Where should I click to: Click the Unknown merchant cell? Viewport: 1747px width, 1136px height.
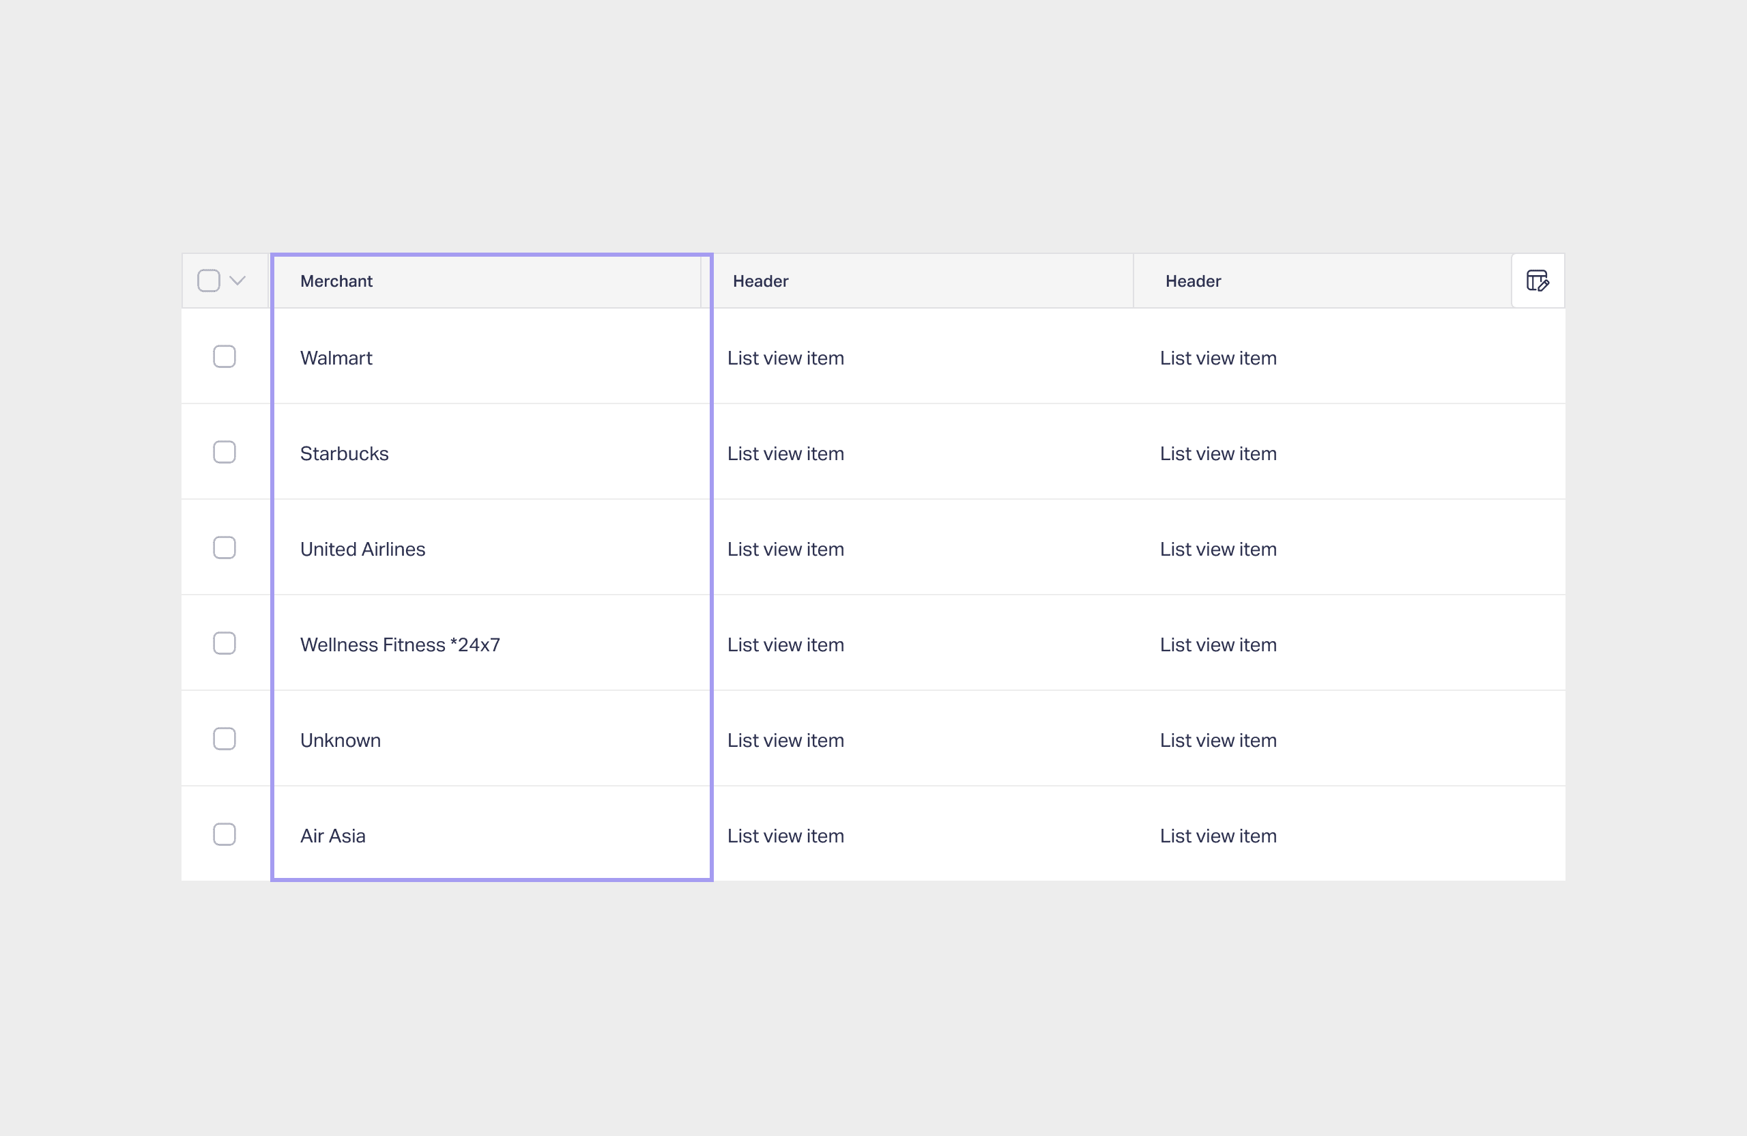[x=341, y=740]
